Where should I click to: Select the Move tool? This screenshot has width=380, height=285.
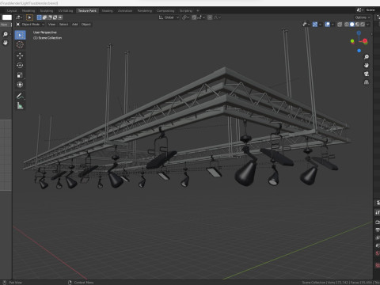pyautogui.click(x=20, y=55)
